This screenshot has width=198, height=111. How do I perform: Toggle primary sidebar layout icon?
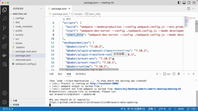179,3
